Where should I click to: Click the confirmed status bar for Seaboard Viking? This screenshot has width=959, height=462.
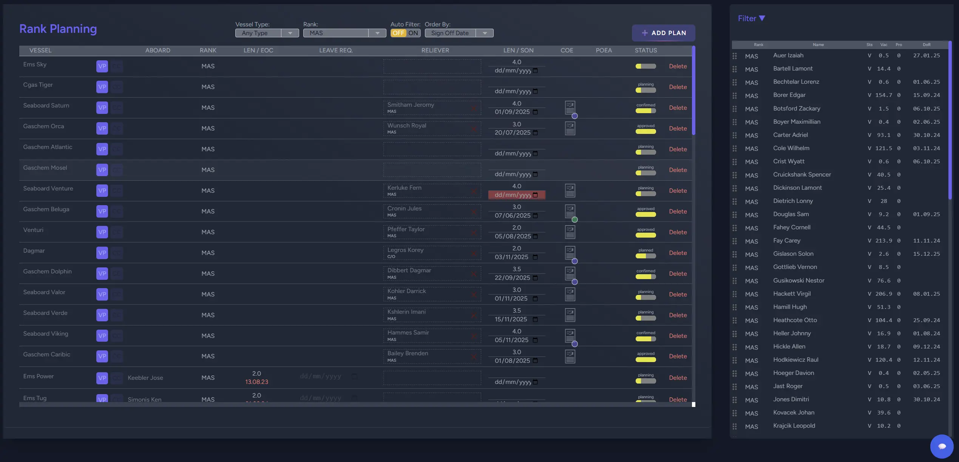tap(646, 339)
